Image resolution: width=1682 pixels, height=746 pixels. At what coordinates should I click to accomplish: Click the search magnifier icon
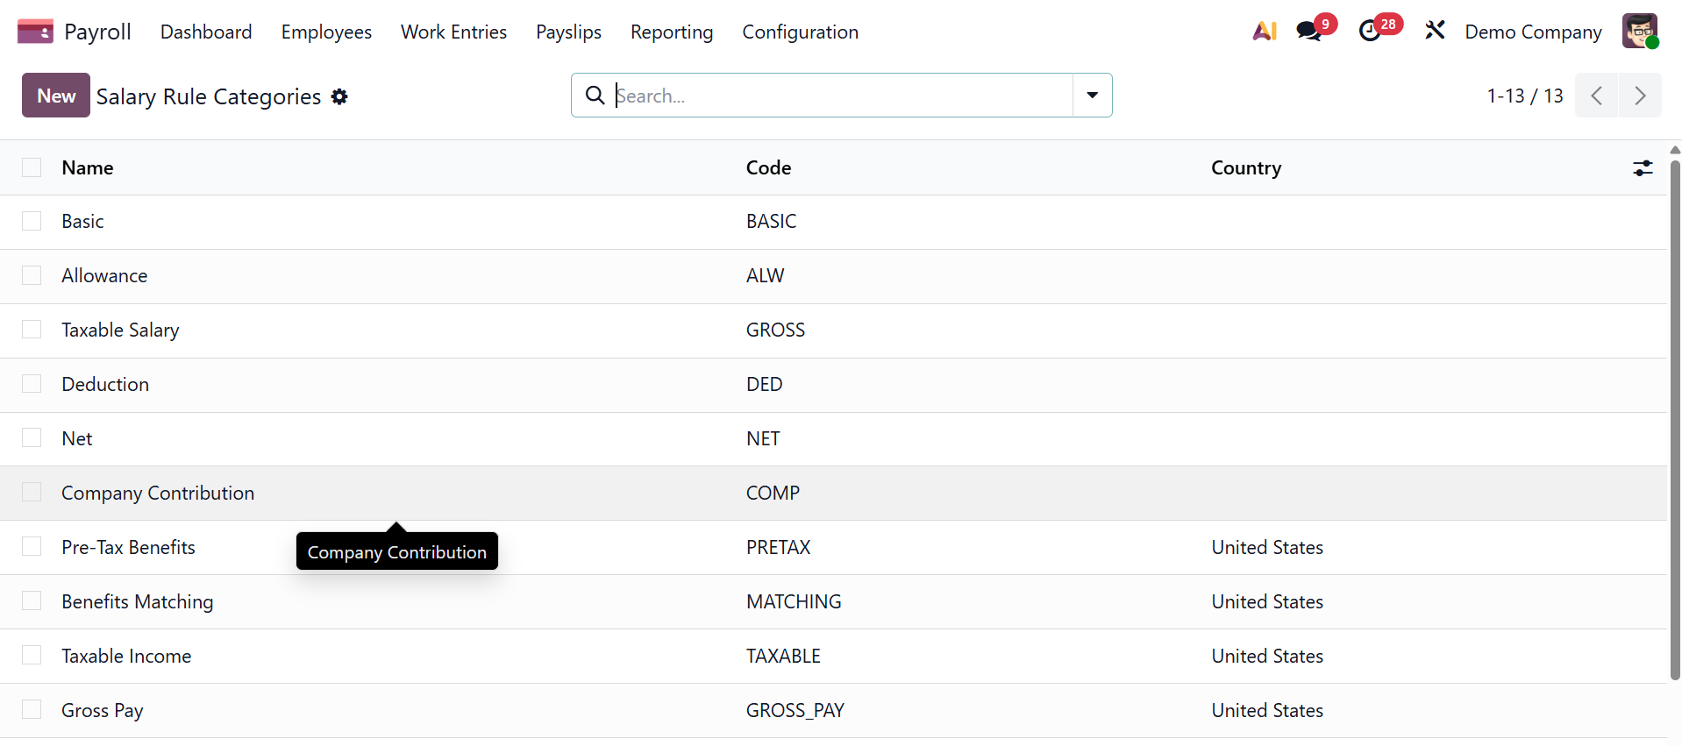(x=595, y=96)
